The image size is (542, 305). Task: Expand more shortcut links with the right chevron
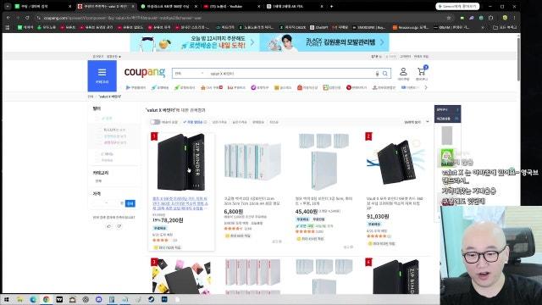pyautogui.click(x=426, y=87)
